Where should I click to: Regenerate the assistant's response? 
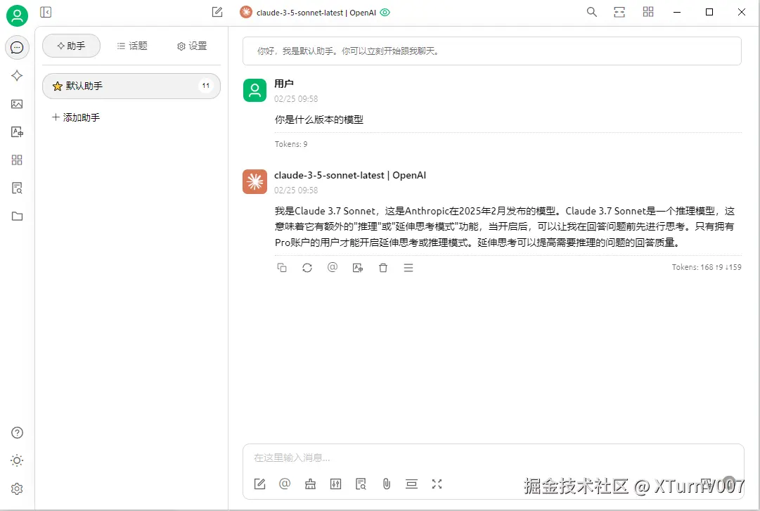(307, 267)
